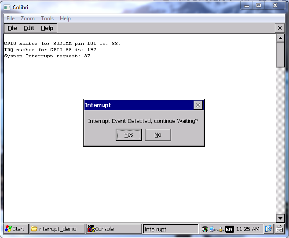
Task: Minimize the Colibri window
Action: (x=247, y=6)
